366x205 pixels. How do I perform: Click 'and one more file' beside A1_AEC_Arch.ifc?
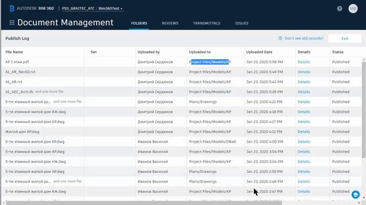(49, 92)
